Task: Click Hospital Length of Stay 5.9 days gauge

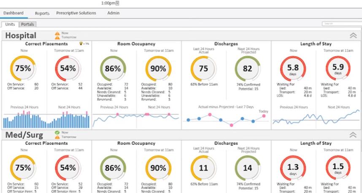Action: 338,68
